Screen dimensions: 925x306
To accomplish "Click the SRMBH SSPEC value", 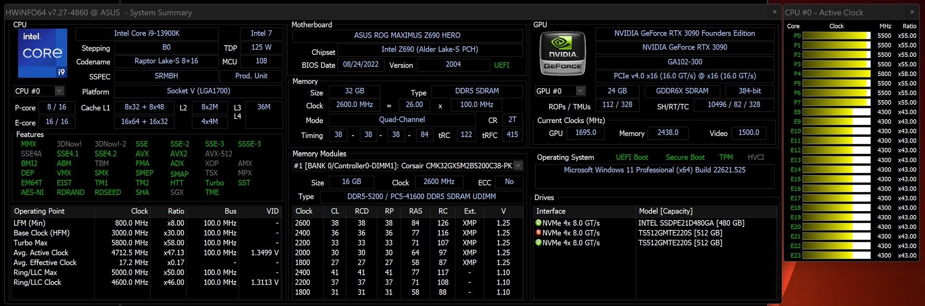I will [166, 76].
